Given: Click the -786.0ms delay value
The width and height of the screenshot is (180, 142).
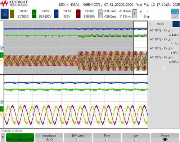Looking at the screenshot, I should tap(110, 17).
